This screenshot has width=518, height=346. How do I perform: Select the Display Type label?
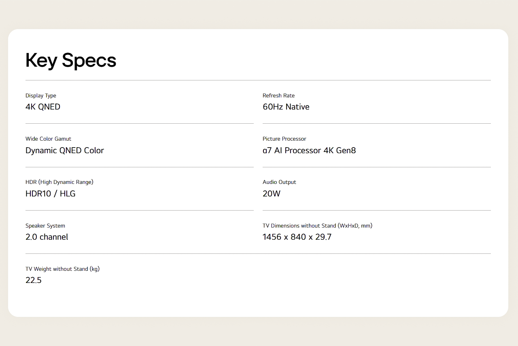(x=41, y=96)
